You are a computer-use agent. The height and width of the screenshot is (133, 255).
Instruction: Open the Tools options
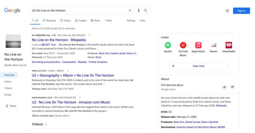pyautogui.click(x=142, y=21)
